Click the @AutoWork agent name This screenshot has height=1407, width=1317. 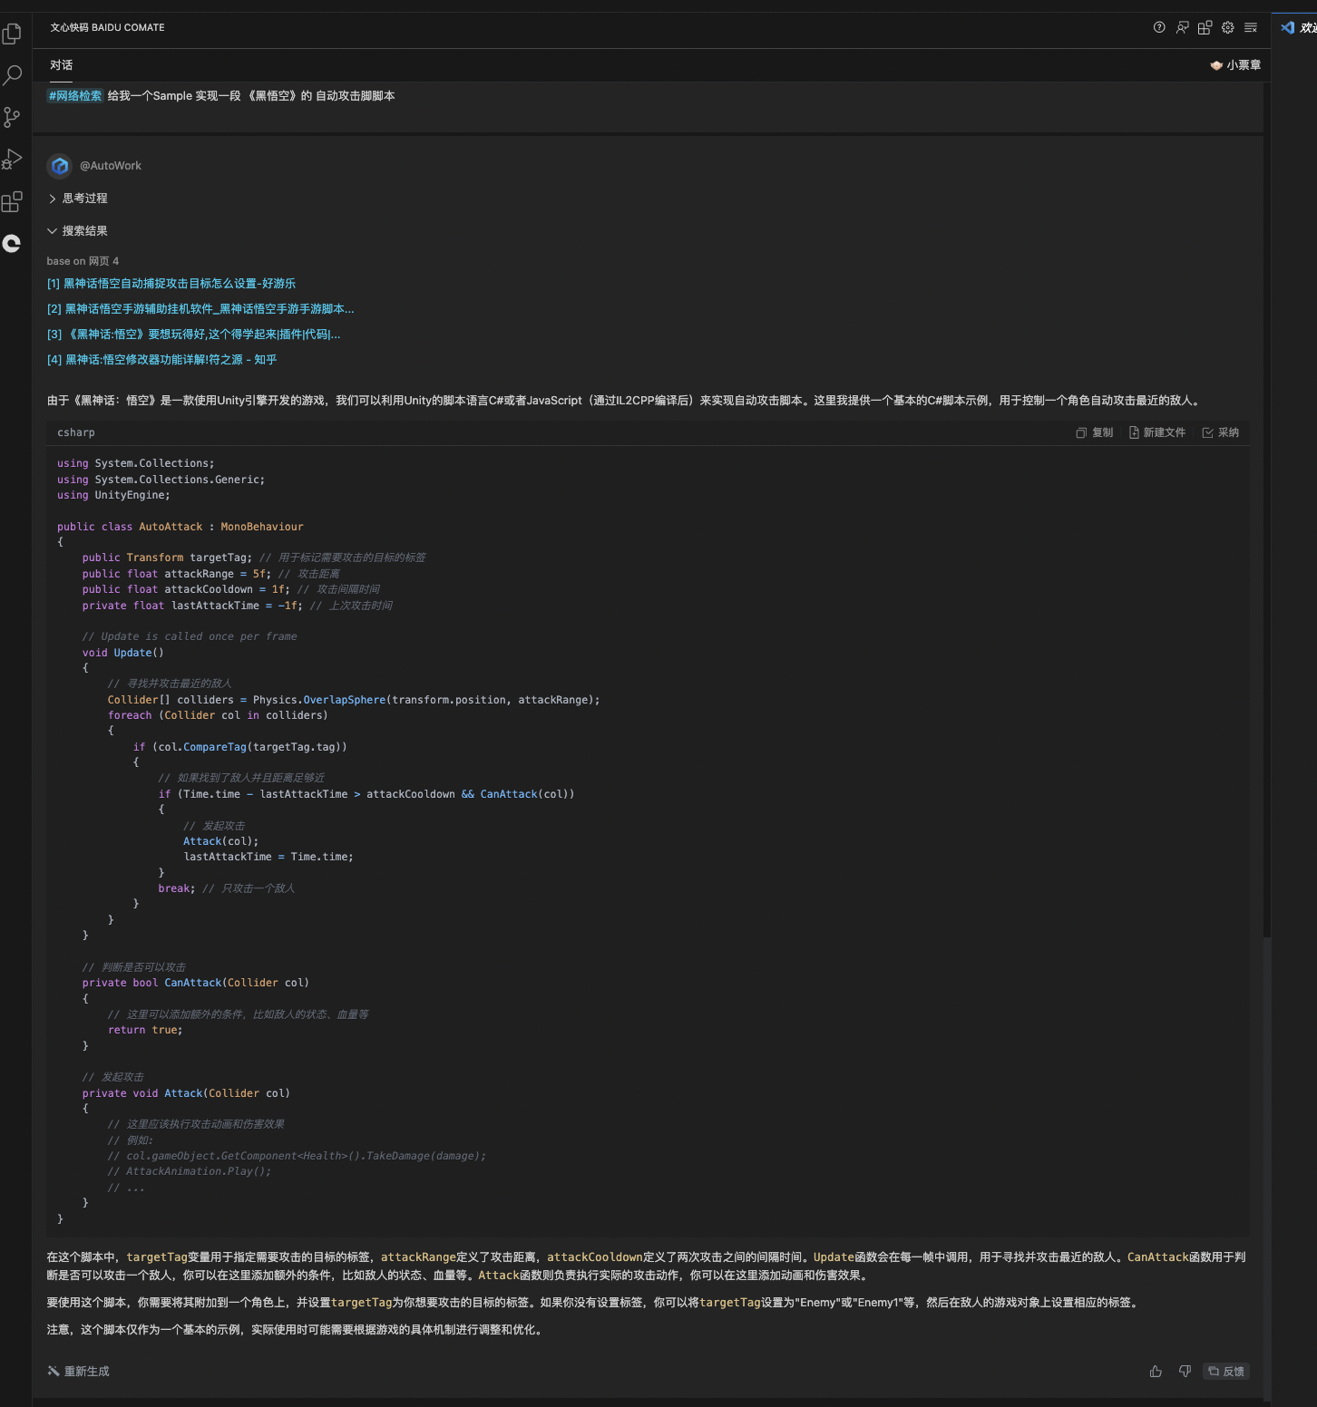(x=111, y=166)
